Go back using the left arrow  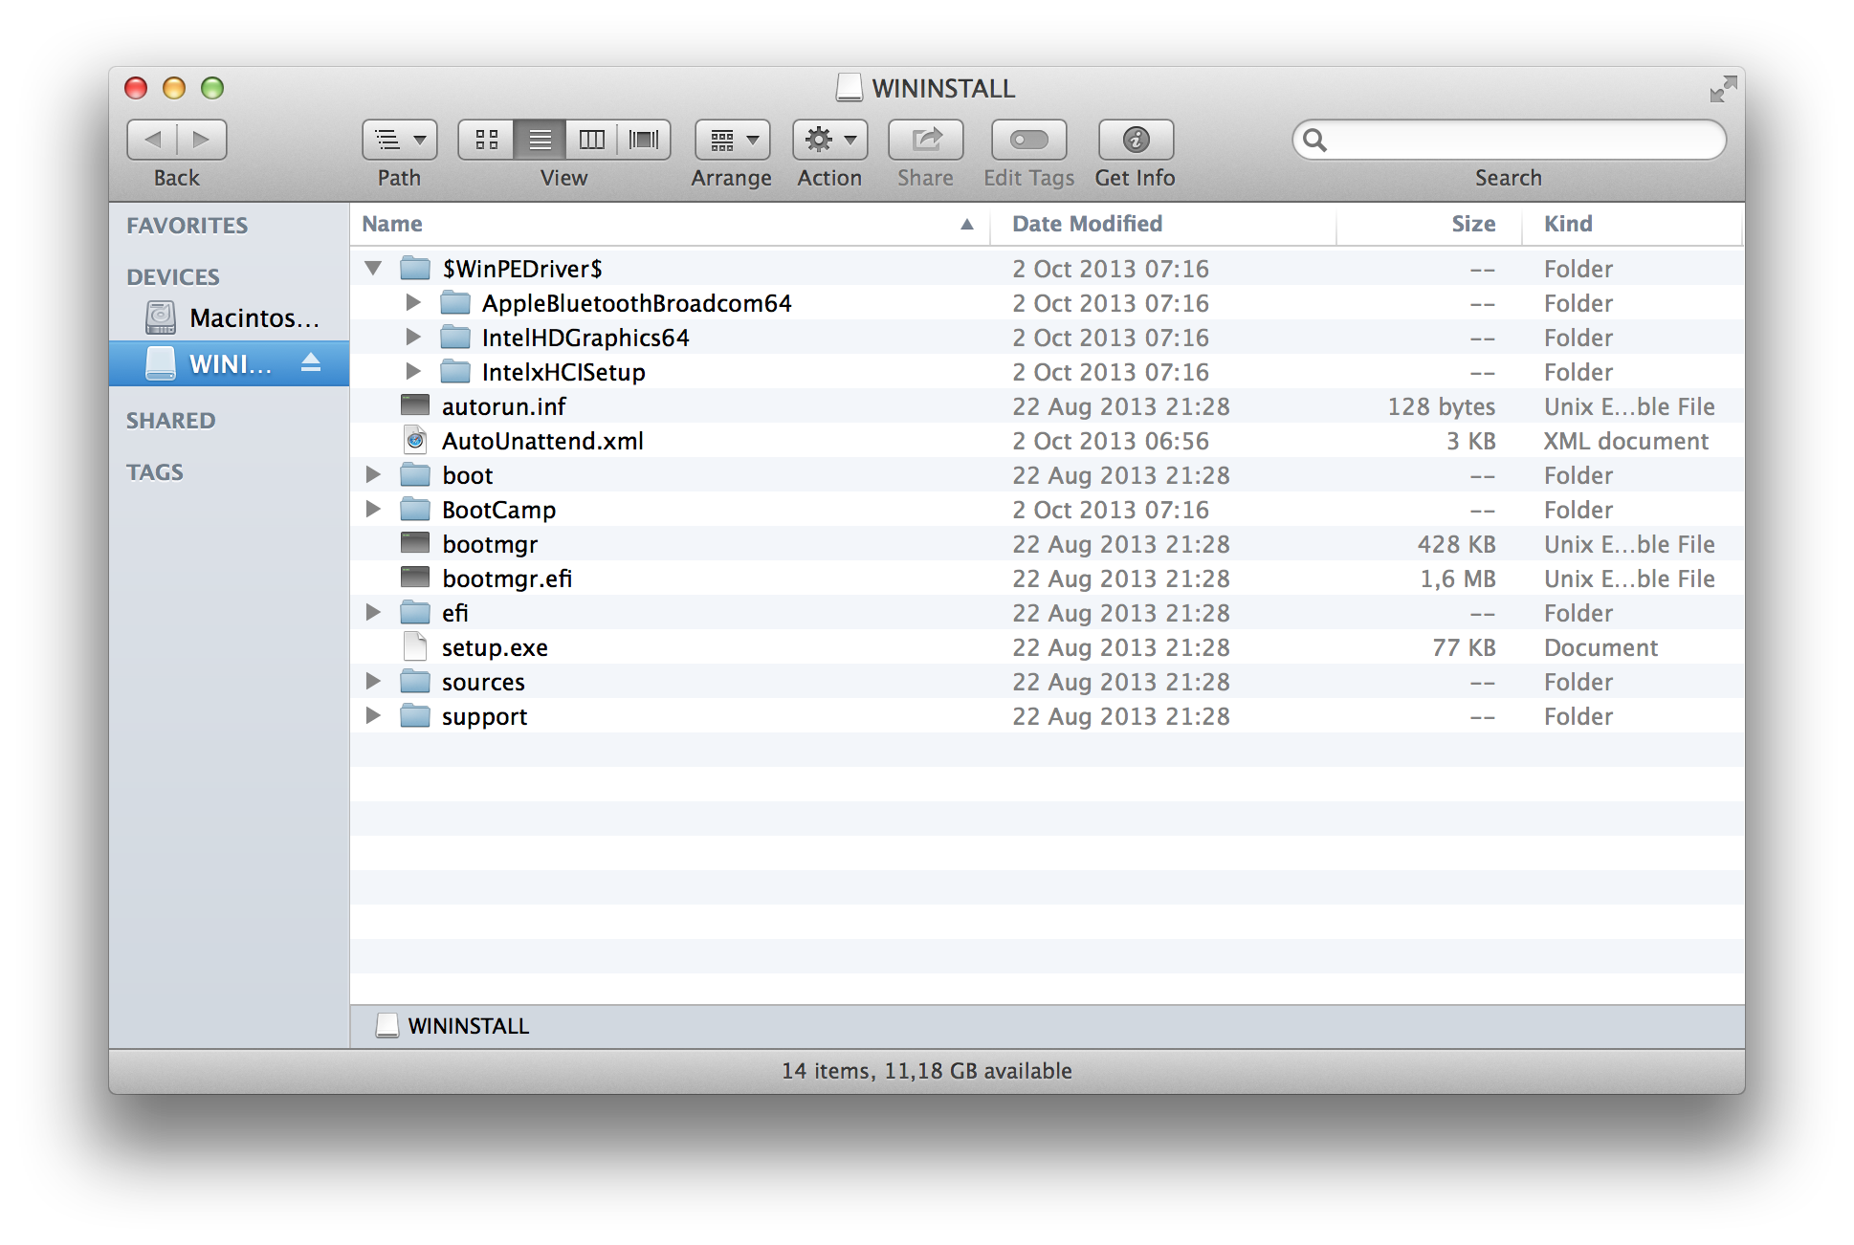tap(153, 140)
